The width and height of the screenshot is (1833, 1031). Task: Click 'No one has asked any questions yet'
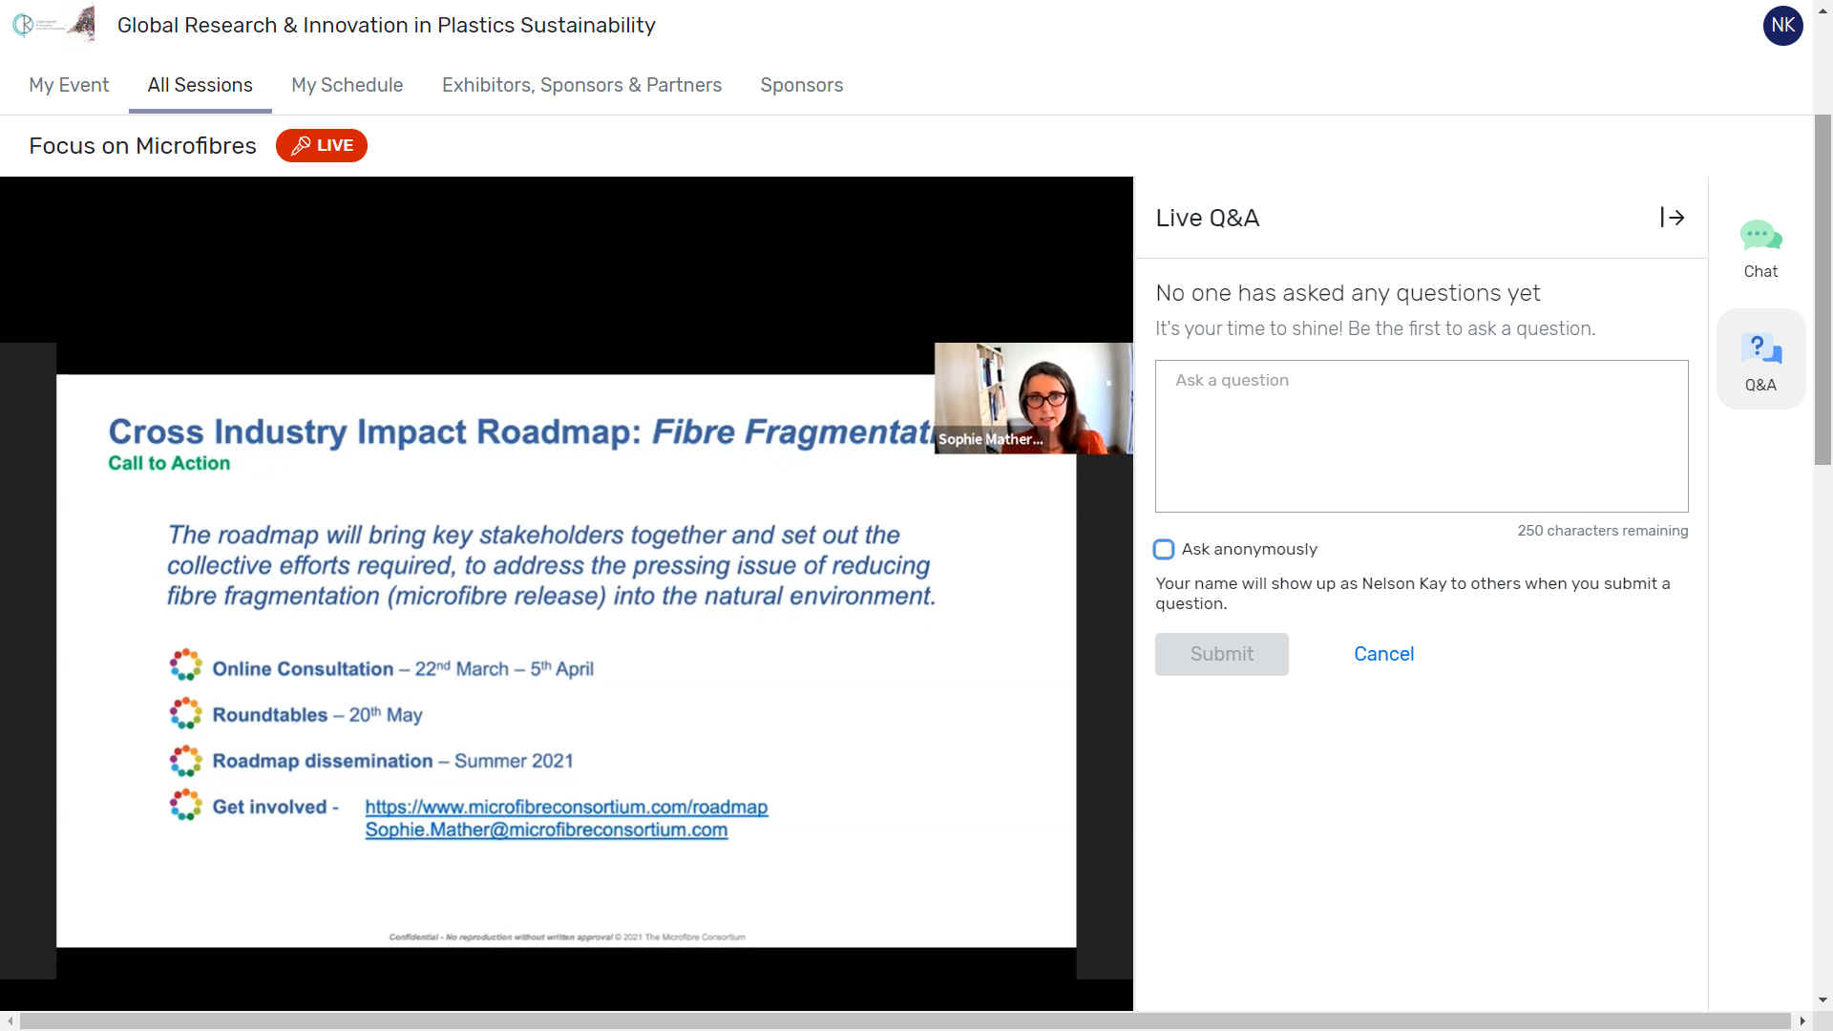click(x=1347, y=292)
